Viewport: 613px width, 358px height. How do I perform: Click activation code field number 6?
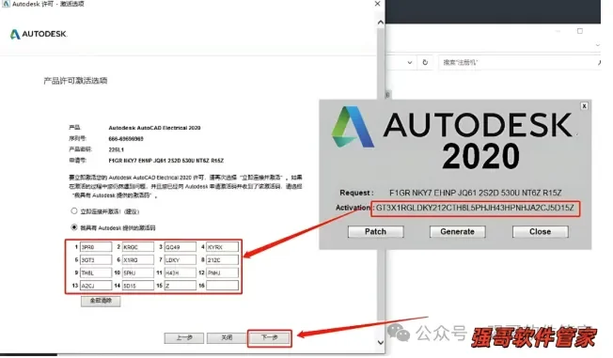pyautogui.click(x=138, y=260)
